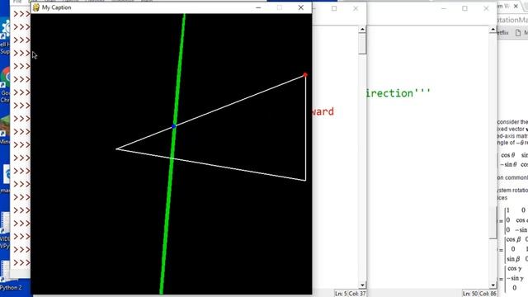Click the green "irection'''" docstring text
The height and width of the screenshot is (297, 528).
pyautogui.click(x=398, y=93)
